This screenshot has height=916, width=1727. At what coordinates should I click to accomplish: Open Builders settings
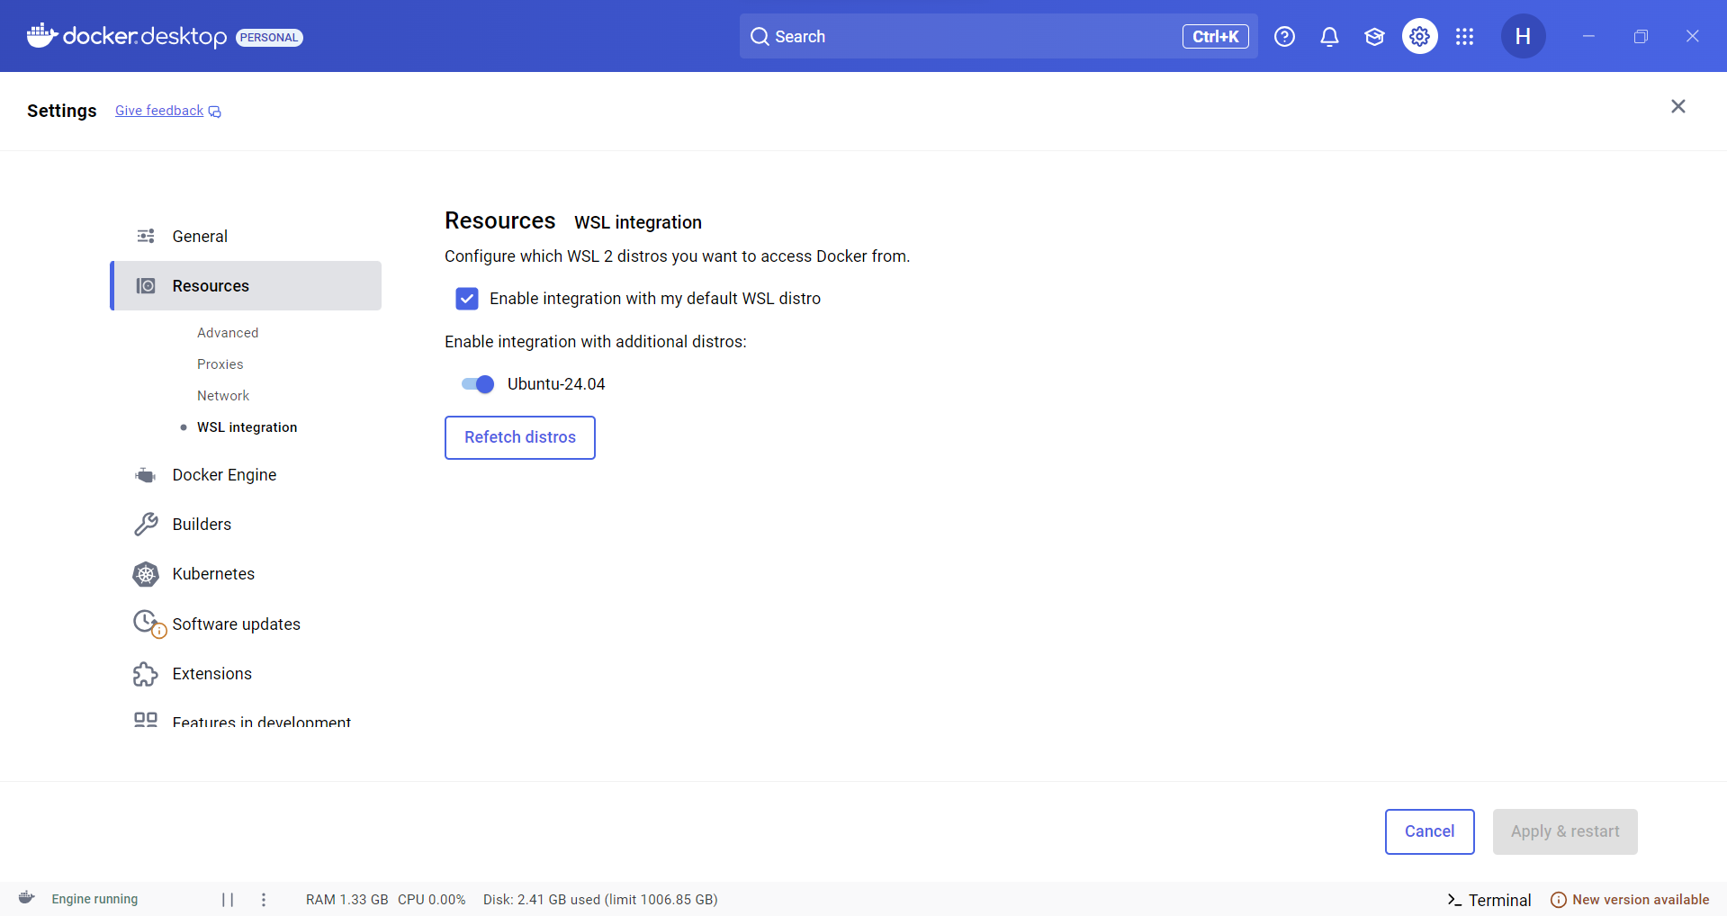(246, 524)
